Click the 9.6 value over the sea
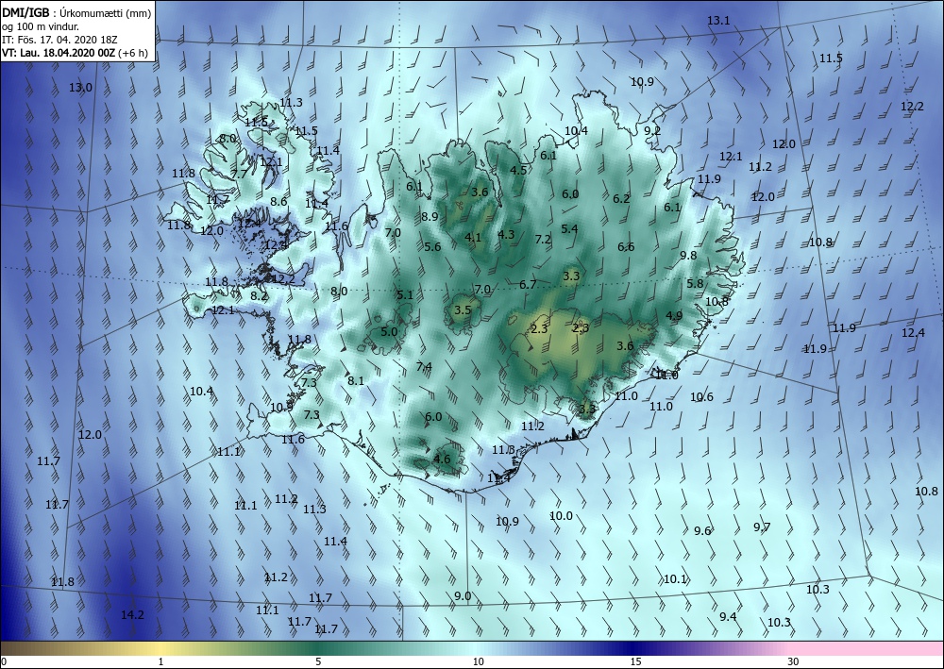The height and width of the screenshot is (669, 944). coord(702,530)
